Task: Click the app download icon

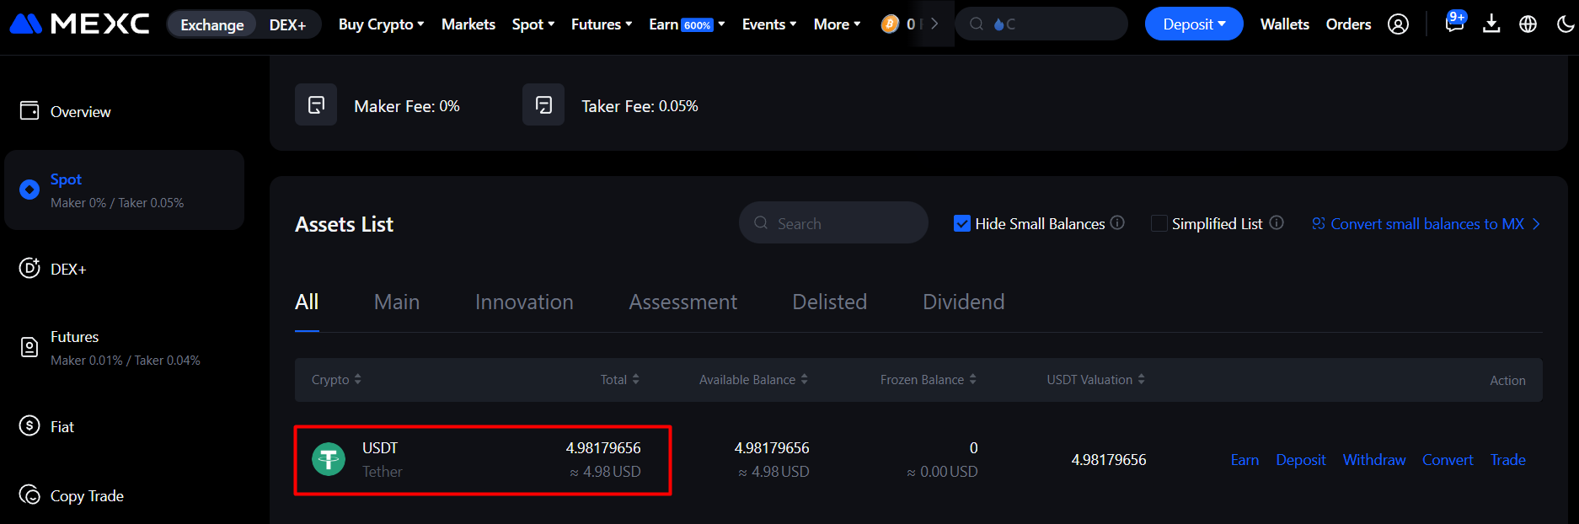Action: [1491, 24]
